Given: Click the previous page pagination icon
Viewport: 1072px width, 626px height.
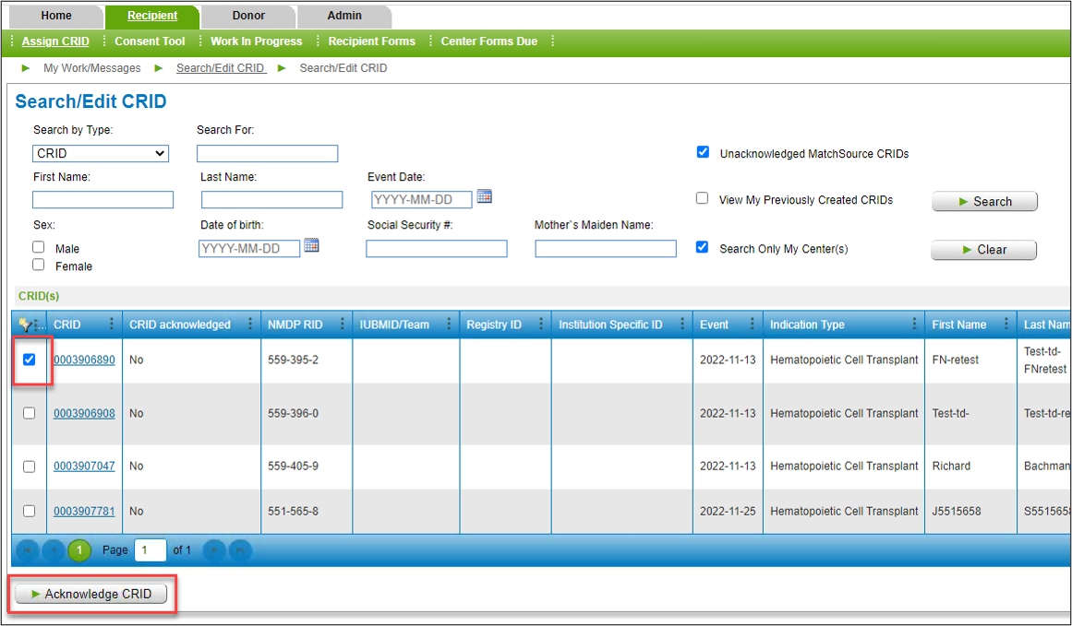Looking at the screenshot, I should tap(53, 550).
